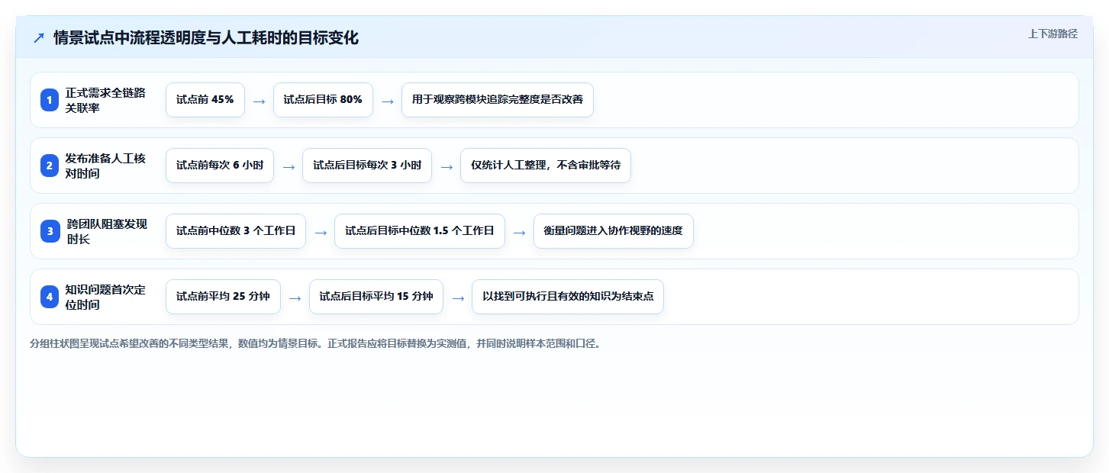Open the 用于观察跨模块追踪完整度是否改善 chip
Image resolution: width=1109 pixels, height=473 pixels.
point(498,100)
